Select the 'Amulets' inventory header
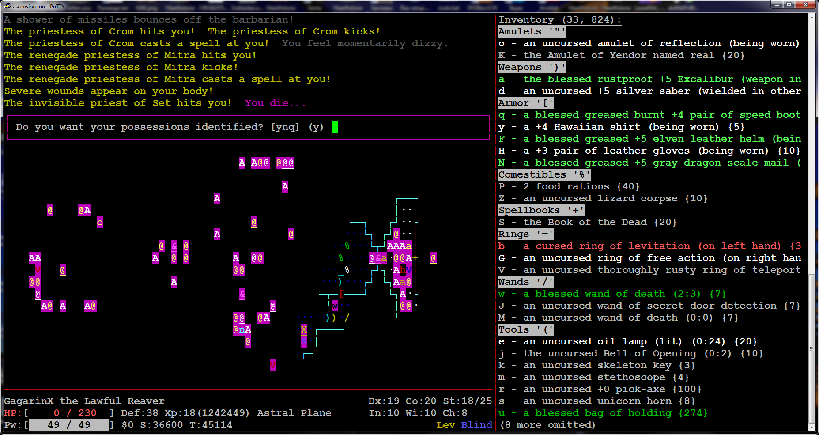 pos(532,31)
